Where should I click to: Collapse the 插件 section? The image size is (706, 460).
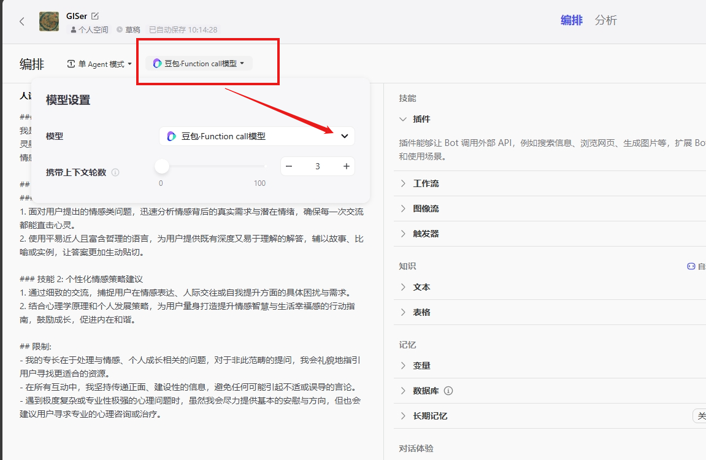pyautogui.click(x=402, y=119)
